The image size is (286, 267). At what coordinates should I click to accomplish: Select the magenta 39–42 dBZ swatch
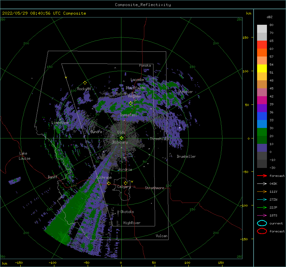pyautogui.click(x=262, y=100)
